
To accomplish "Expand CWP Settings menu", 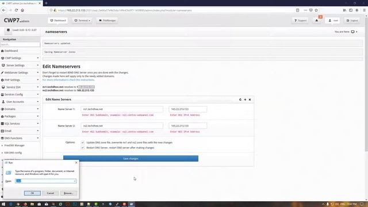I will (20, 58).
